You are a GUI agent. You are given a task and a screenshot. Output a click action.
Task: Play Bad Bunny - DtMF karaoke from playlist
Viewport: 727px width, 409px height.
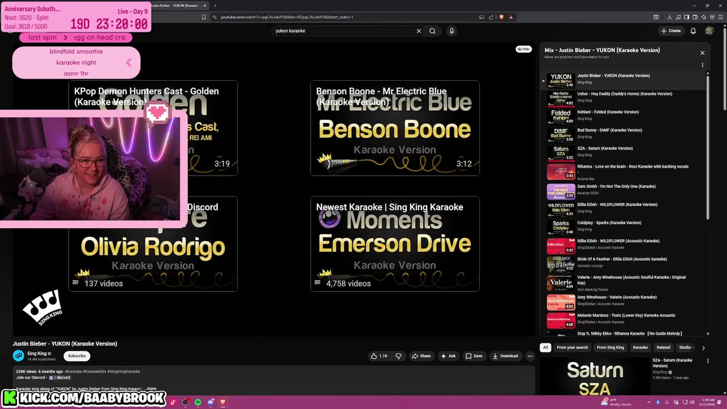click(x=625, y=133)
